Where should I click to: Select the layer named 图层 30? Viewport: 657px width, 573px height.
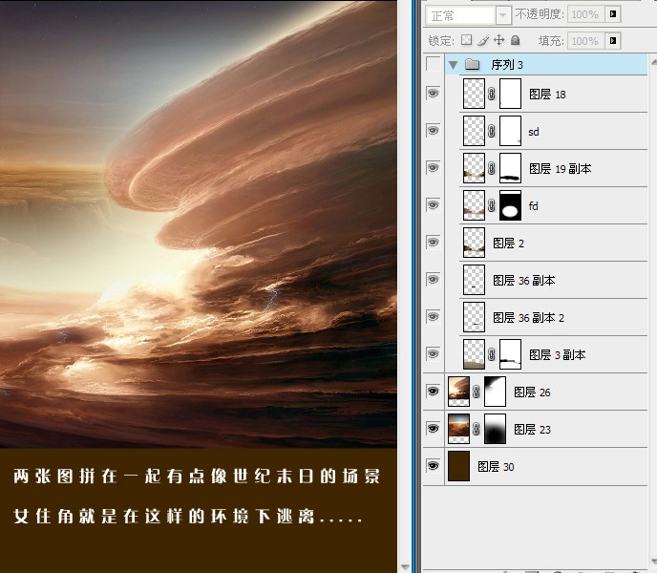pyautogui.click(x=496, y=467)
